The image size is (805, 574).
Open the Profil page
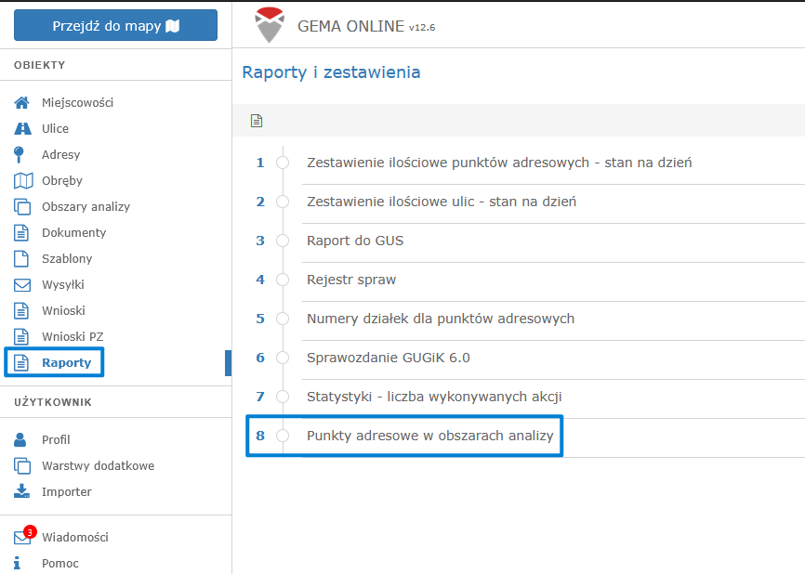coord(56,439)
